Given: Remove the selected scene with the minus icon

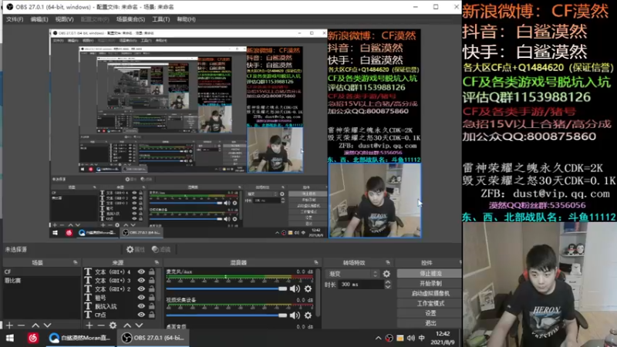Looking at the screenshot, I should click(22, 325).
